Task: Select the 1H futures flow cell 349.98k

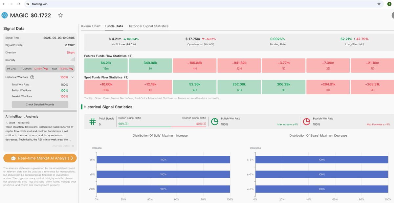Action: click(150, 65)
